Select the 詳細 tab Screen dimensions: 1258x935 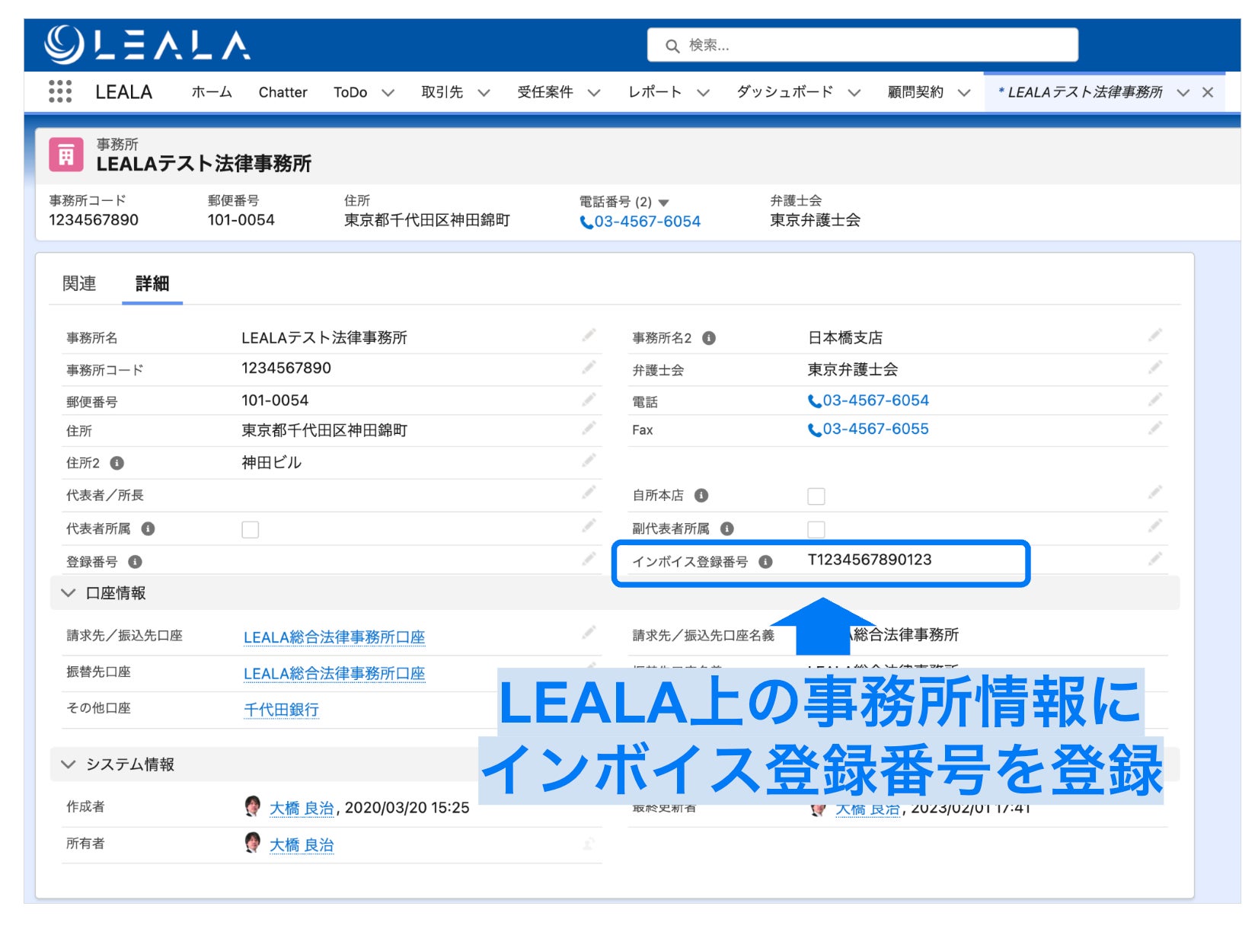pyautogui.click(x=152, y=283)
